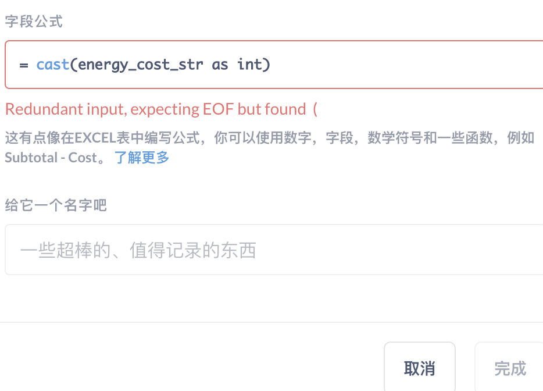Click the 完成 button to finish
This screenshot has height=391, width=543.
pos(509,368)
